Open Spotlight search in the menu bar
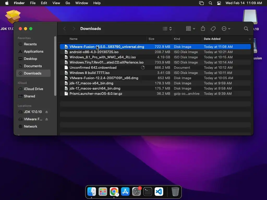This screenshot has width=267, height=200. (210, 3)
